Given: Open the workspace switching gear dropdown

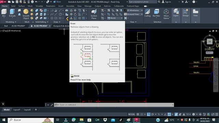Looking at the screenshot, I should point(194,114).
